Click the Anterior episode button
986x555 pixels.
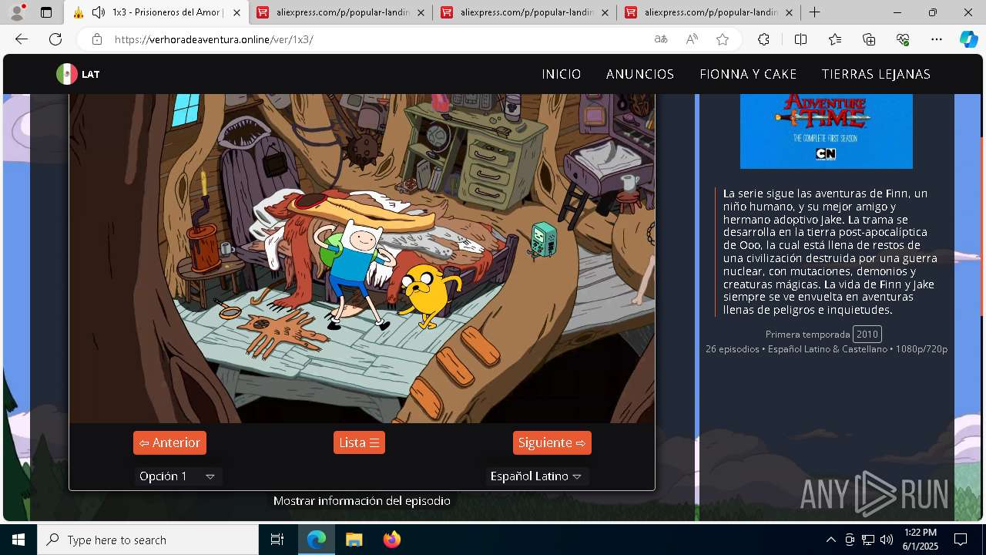pyautogui.click(x=169, y=442)
